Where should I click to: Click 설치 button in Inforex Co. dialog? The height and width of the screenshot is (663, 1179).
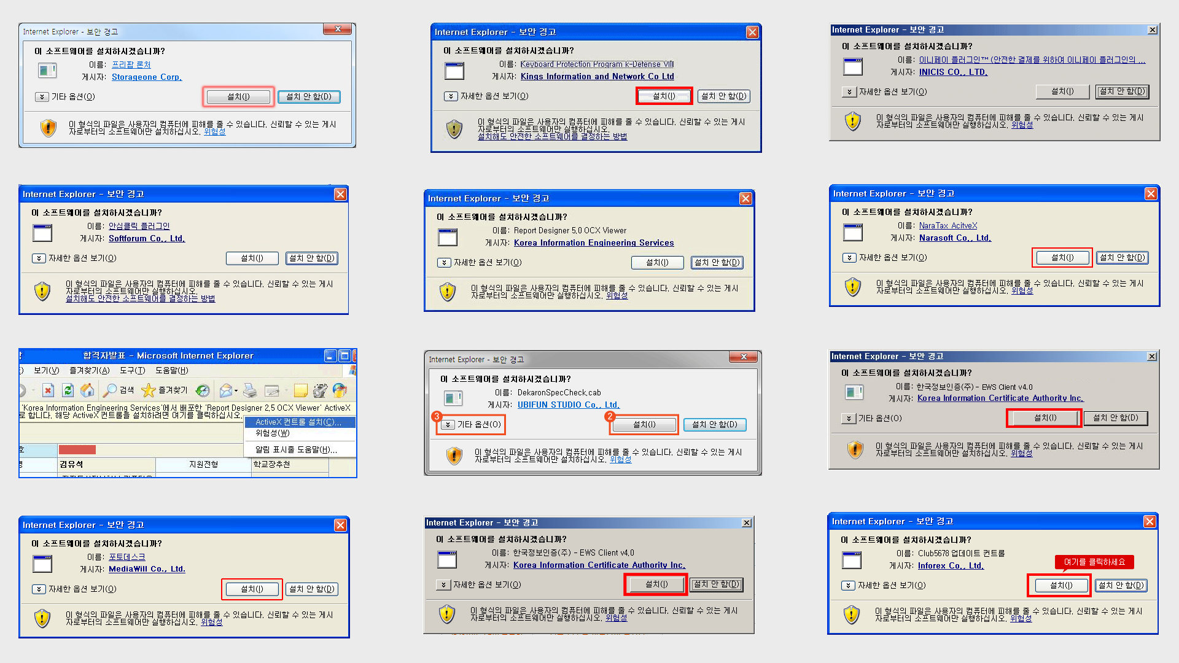1060,586
